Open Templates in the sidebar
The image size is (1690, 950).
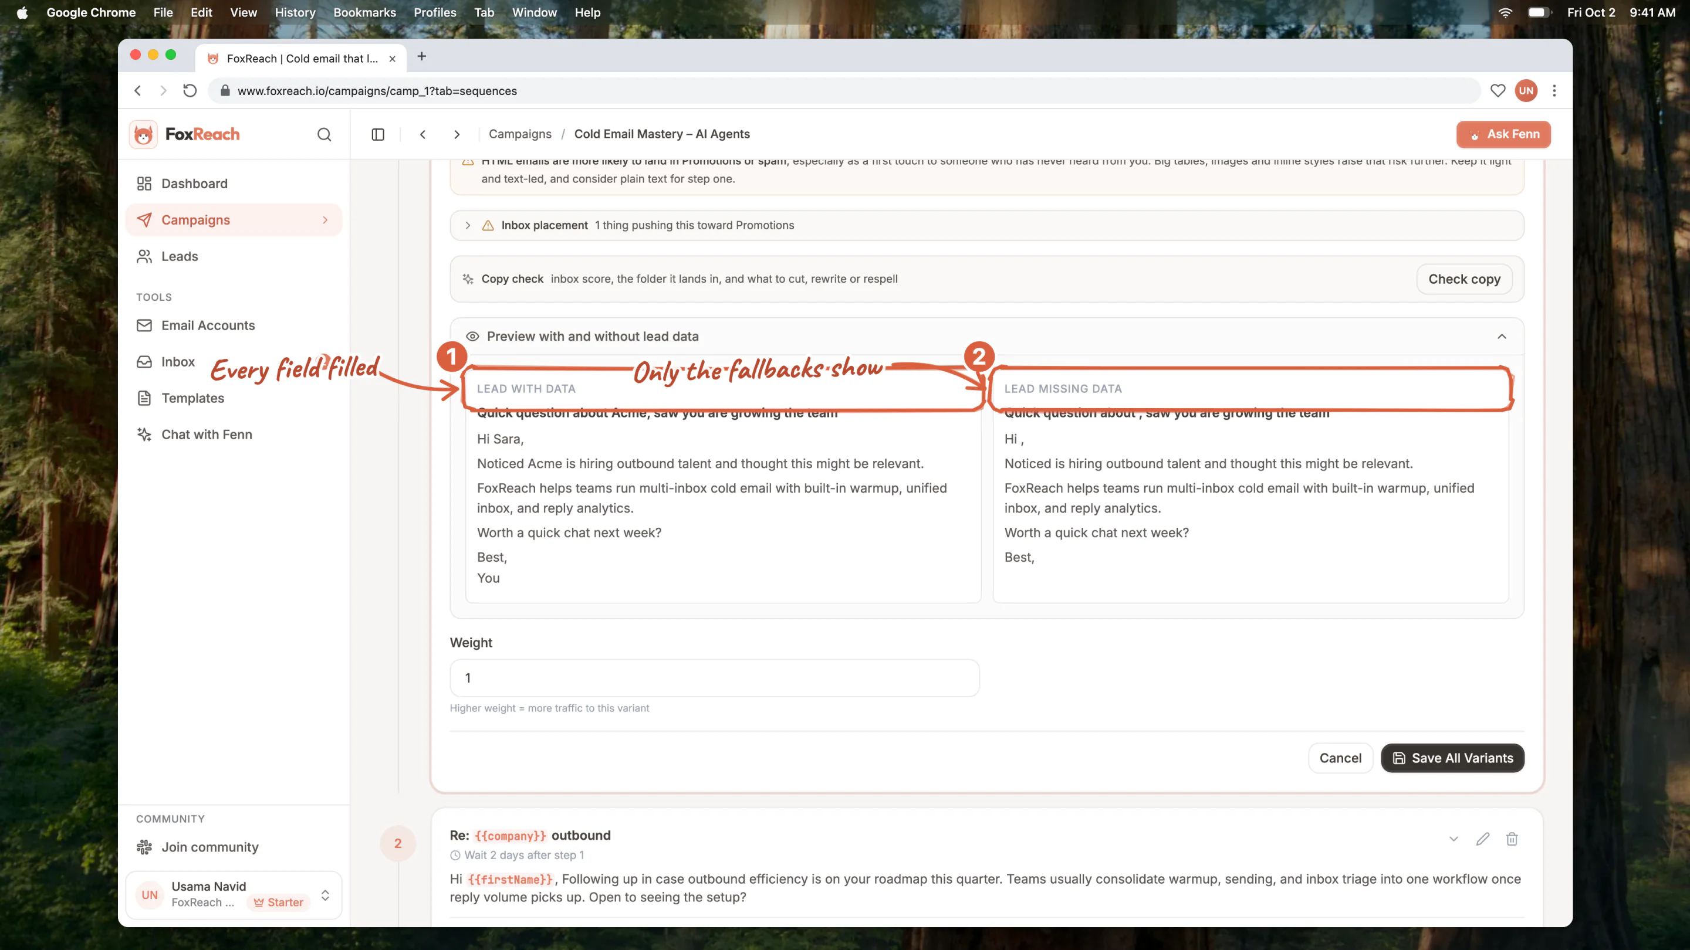[x=234, y=398]
